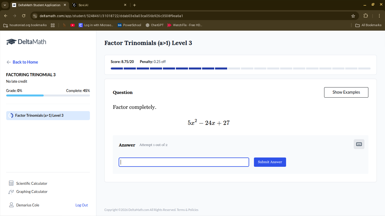
Task: Open a new browser tab
Action: [x=134, y=5]
